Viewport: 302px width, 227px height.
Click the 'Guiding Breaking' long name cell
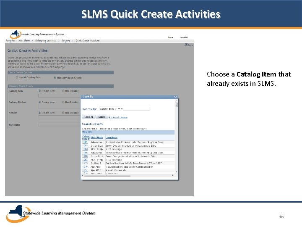coord(134,163)
